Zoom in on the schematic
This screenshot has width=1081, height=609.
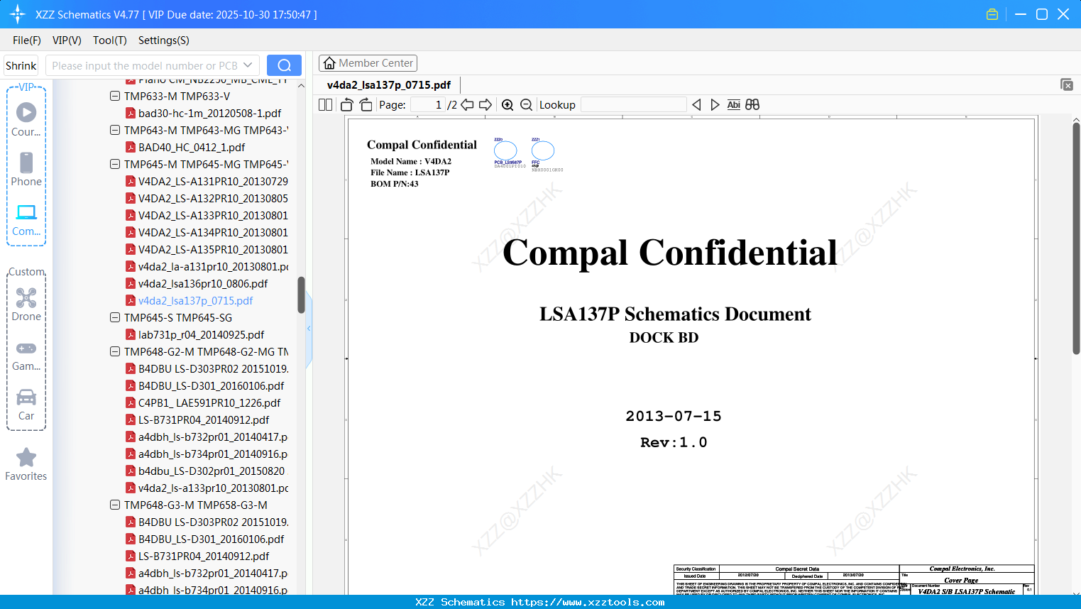pos(507,105)
